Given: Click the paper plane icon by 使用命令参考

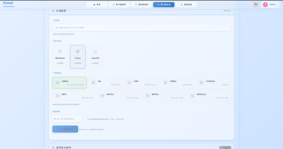Looking at the screenshot, I should click(53, 147).
